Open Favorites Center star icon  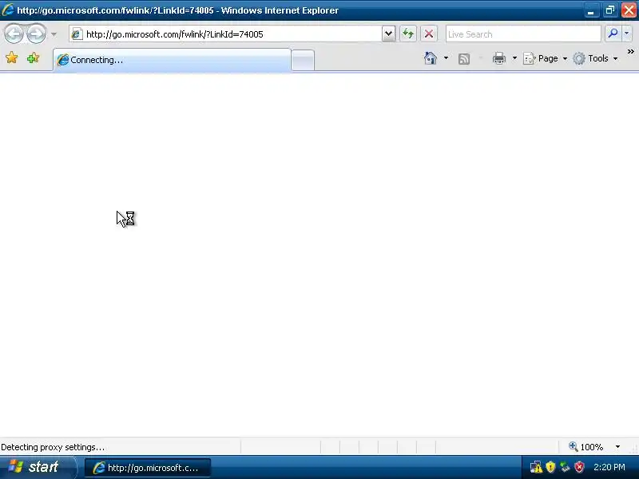tap(12, 57)
